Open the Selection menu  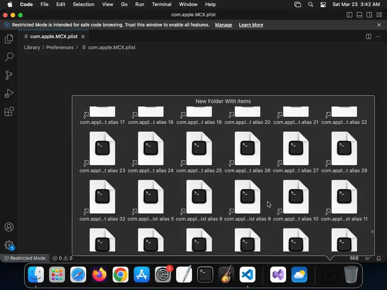(84, 5)
